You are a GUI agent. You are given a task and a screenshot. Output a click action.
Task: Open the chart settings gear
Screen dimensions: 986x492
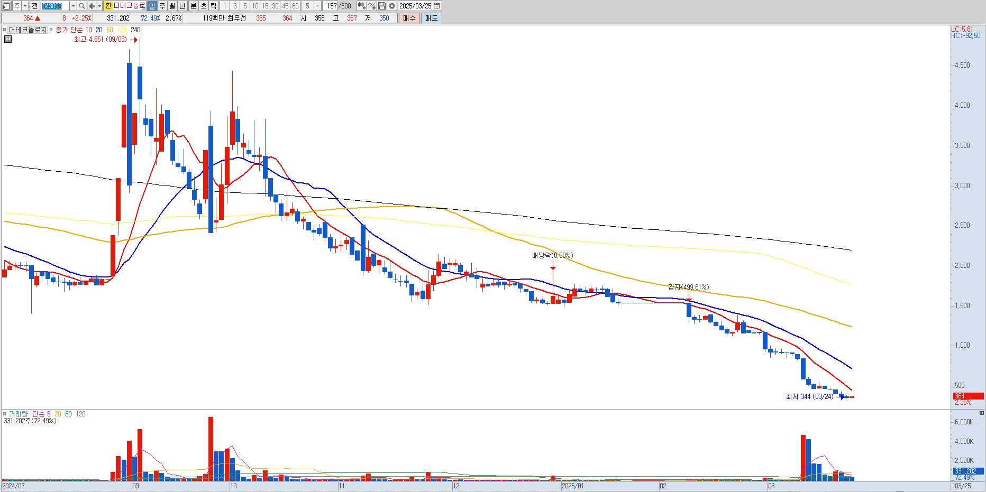coord(392,6)
